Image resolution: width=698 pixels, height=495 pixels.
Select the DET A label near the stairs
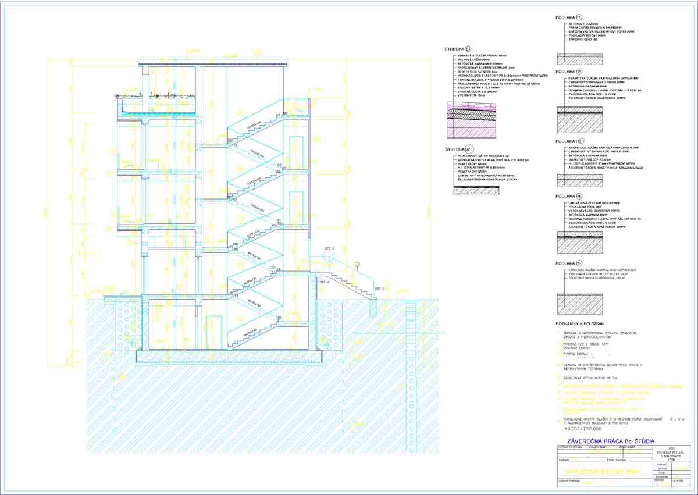pos(324,282)
